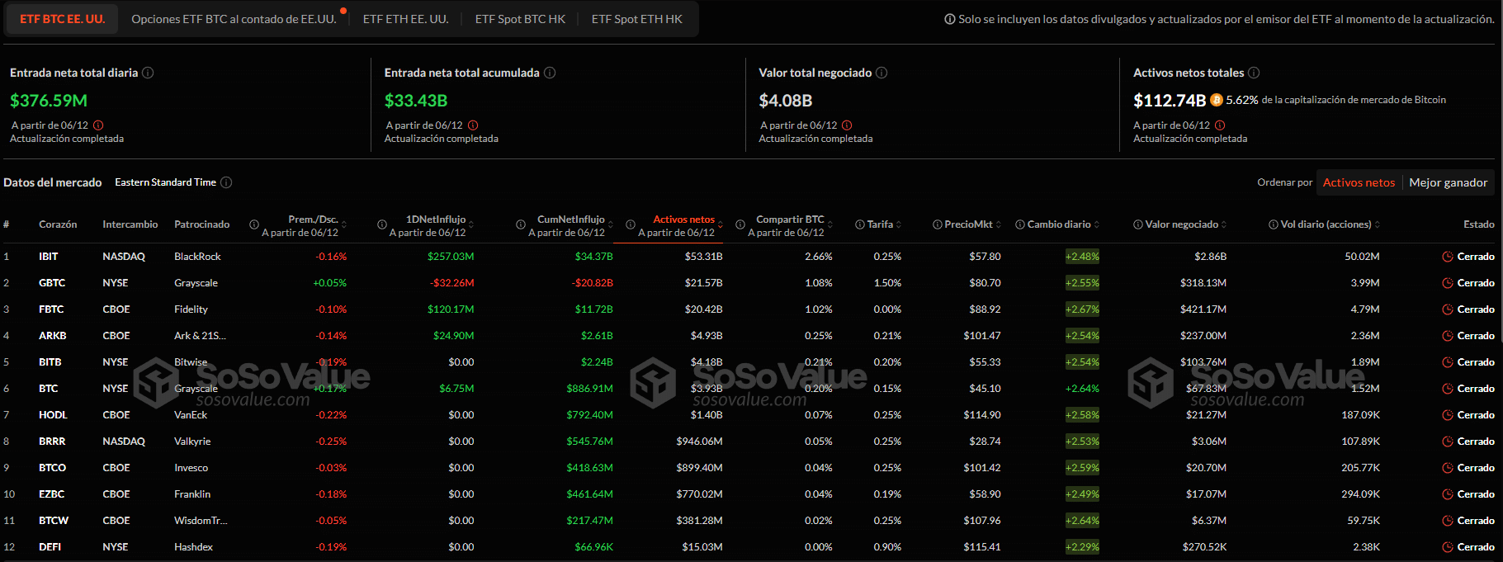Open the ETF ETH EE. UU. tab
This screenshot has height=562, width=1503.
(x=405, y=19)
